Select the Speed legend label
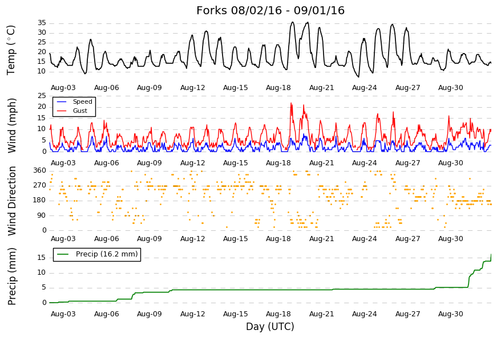 tap(82, 101)
